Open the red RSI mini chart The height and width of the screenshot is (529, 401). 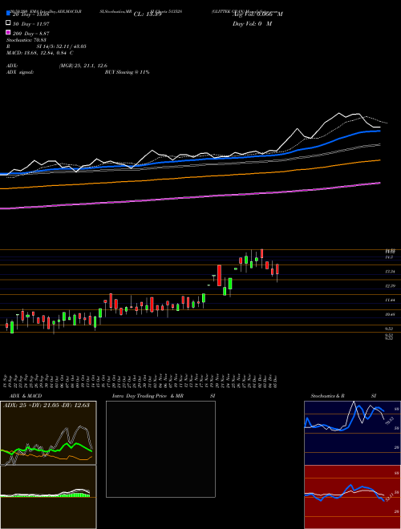pyautogui.click(x=352, y=497)
